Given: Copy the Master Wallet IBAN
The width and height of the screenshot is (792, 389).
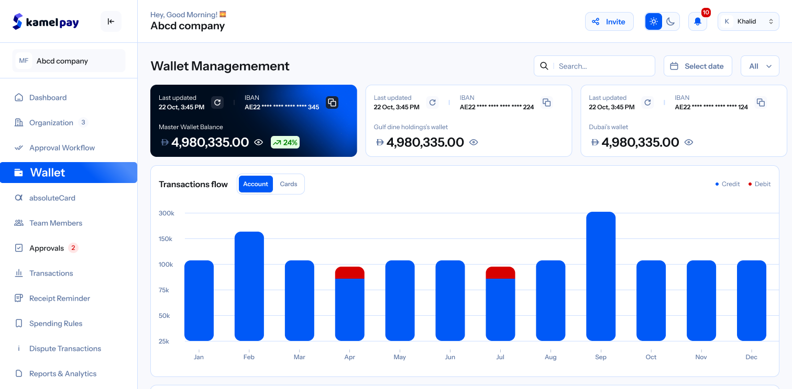Looking at the screenshot, I should tap(332, 102).
